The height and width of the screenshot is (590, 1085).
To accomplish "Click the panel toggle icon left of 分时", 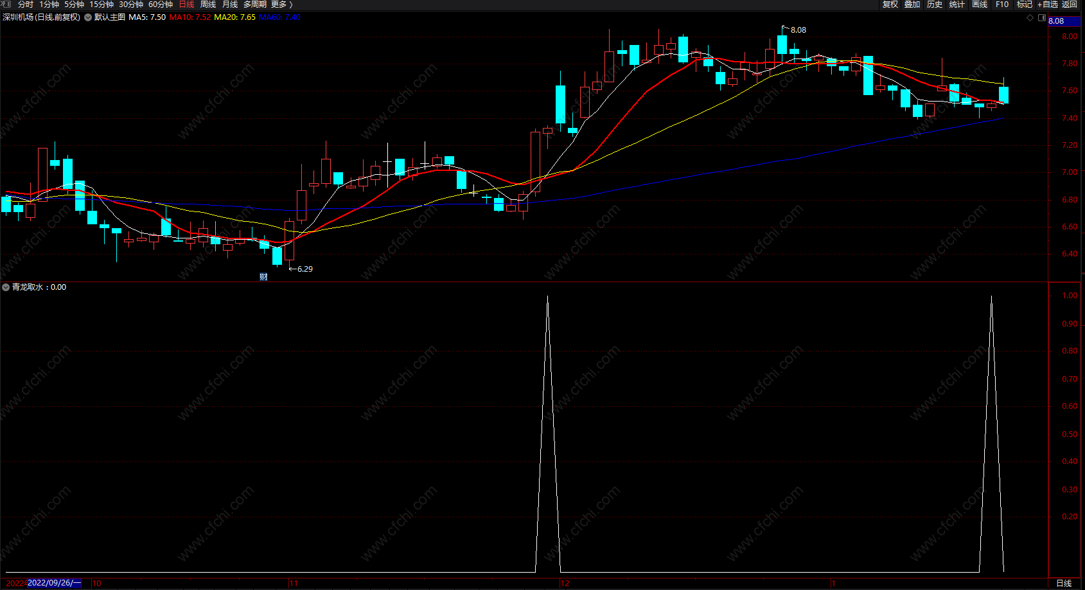I will tap(7, 4).
